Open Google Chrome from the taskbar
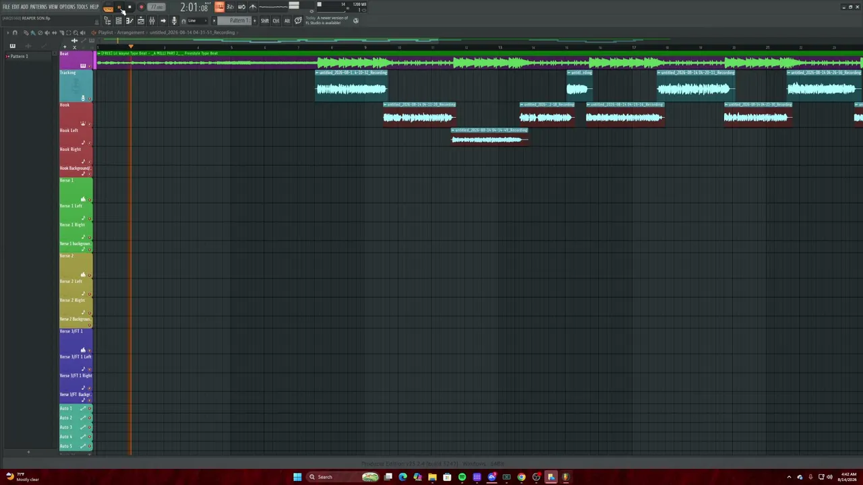This screenshot has width=863, height=485. pos(521,477)
